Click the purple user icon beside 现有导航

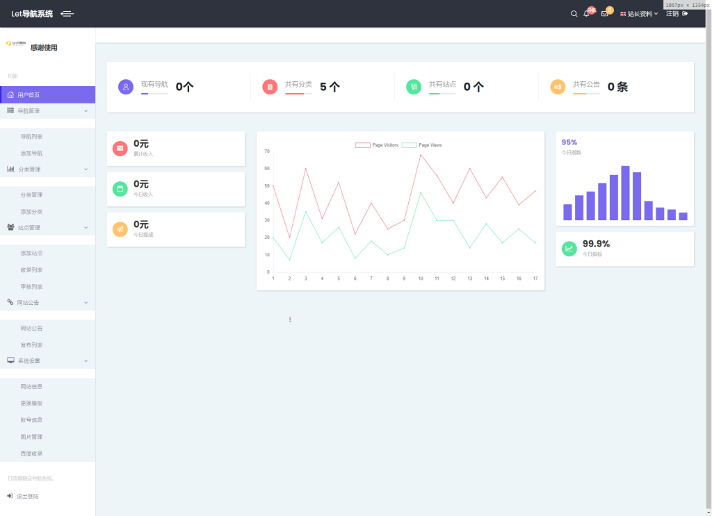(126, 87)
